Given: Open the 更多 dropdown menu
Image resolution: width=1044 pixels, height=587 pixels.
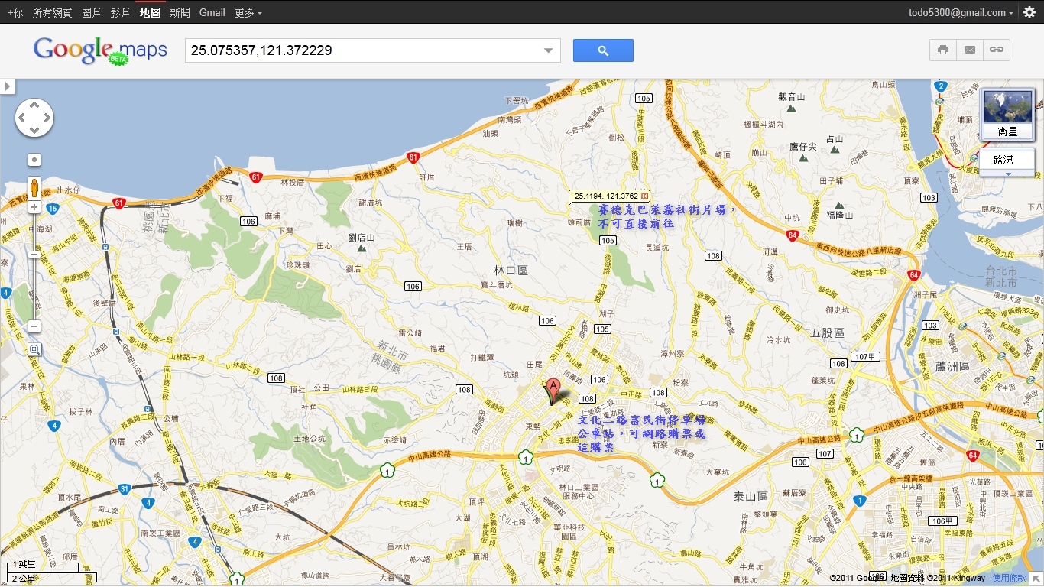Looking at the screenshot, I should point(248,12).
